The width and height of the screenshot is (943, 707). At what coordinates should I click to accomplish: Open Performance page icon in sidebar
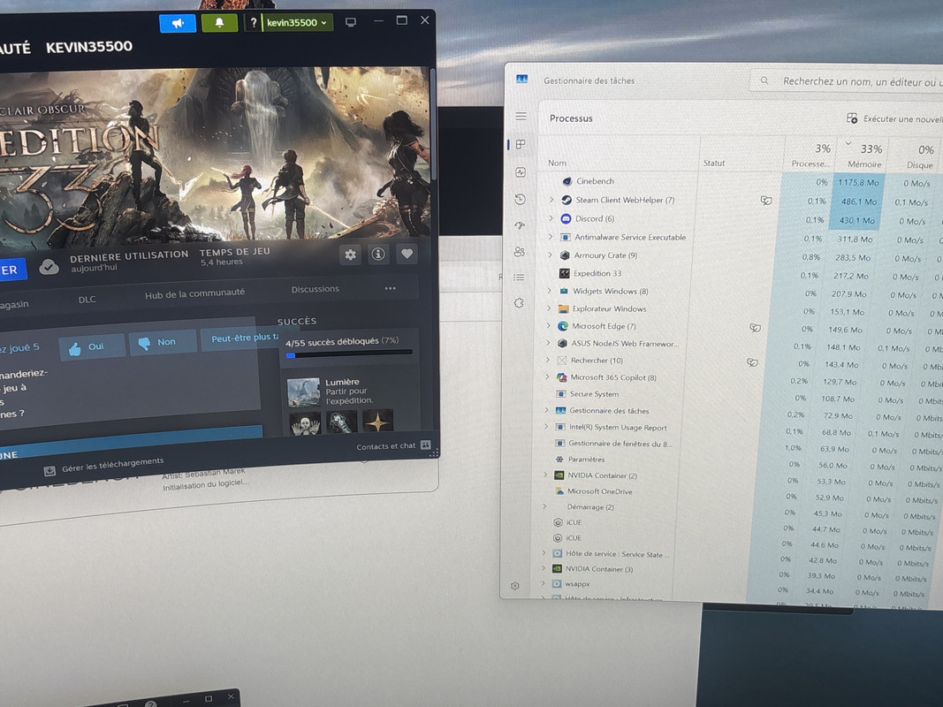(x=521, y=172)
